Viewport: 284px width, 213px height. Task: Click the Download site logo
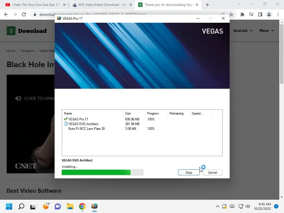coord(27,31)
